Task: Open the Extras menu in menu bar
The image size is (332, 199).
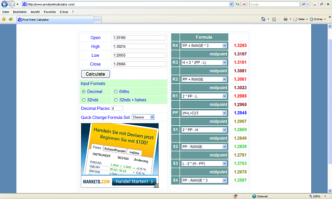Action: coord(64,12)
